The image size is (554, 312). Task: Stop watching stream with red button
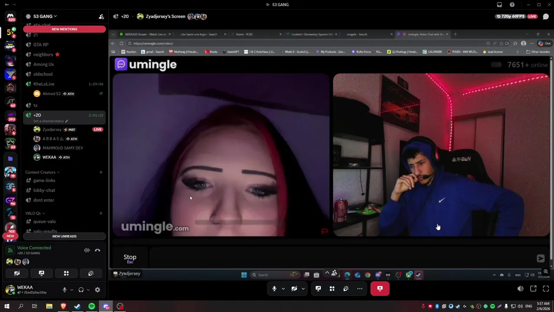tap(380, 289)
